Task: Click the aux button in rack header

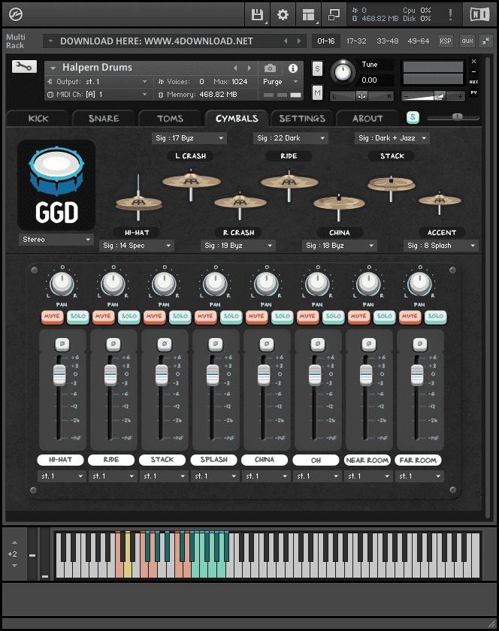Action: (x=467, y=41)
